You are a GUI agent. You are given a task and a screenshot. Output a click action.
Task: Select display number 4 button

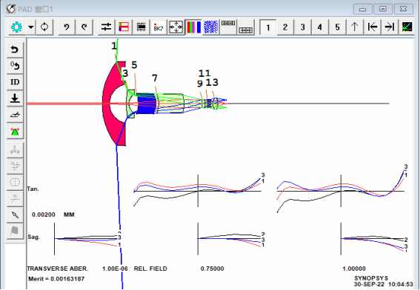320,27
